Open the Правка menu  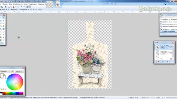point(5,4)
